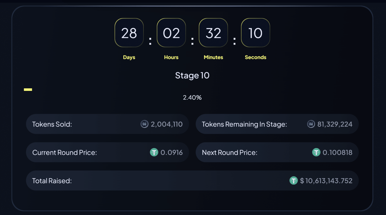Select the Tokens Remaining In Stage row
The height and width of the screenshot is (215, 386).
pyautogui.click(x=277, y=124)
